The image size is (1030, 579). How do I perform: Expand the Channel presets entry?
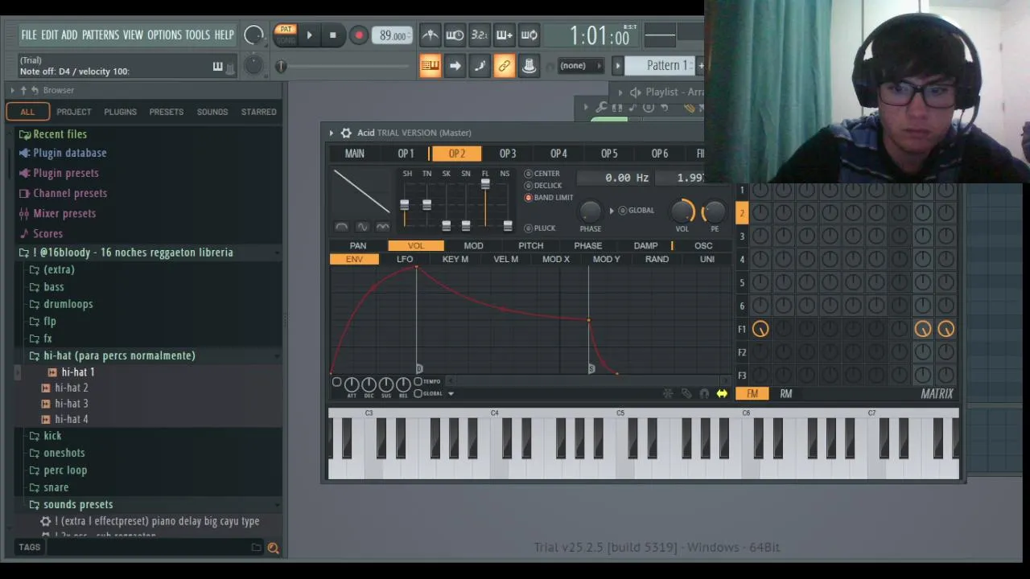tap(69, 193)
